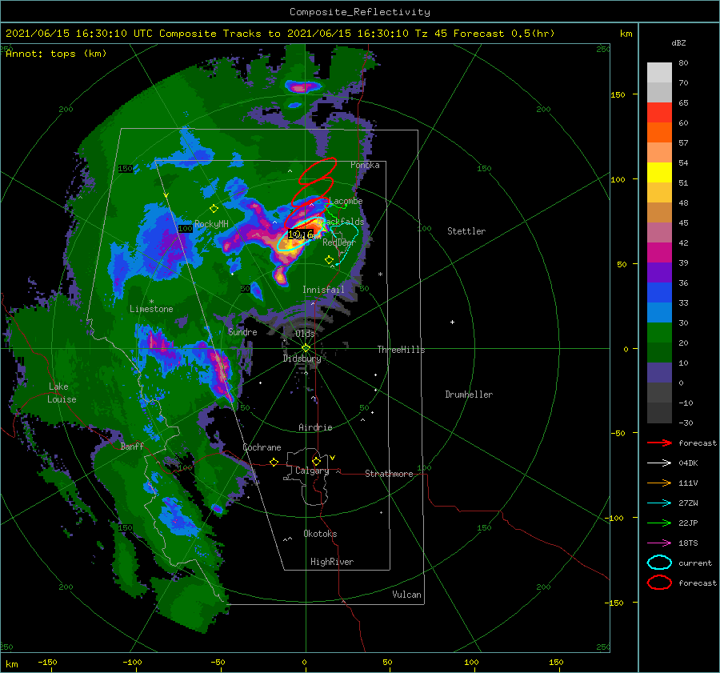Click the dBZ legend heading
The width and height of the screenshot is (720, 673).
678,42
